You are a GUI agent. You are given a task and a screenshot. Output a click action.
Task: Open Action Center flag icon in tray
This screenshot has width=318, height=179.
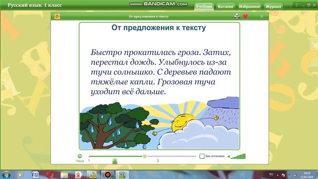click(283, 175)
